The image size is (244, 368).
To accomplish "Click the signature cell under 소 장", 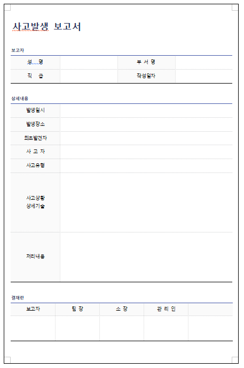I will click(122, 328).
